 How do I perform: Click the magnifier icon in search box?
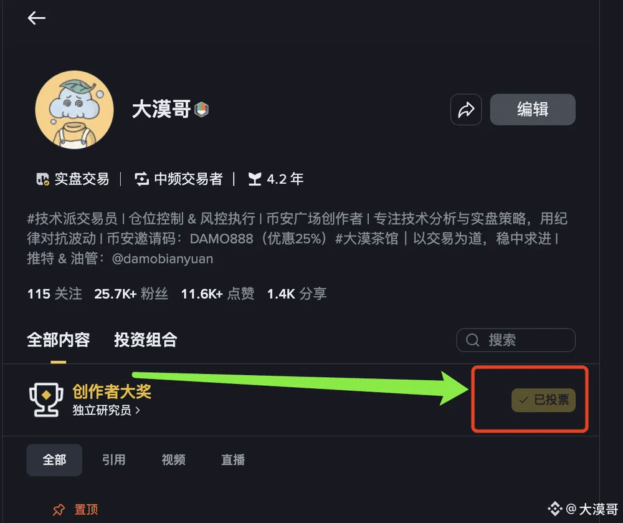472,340
